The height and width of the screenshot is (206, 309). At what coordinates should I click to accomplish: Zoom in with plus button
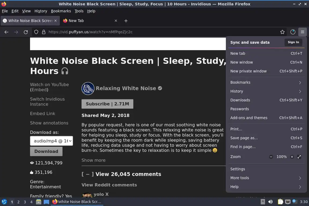(x=292, y=157)
